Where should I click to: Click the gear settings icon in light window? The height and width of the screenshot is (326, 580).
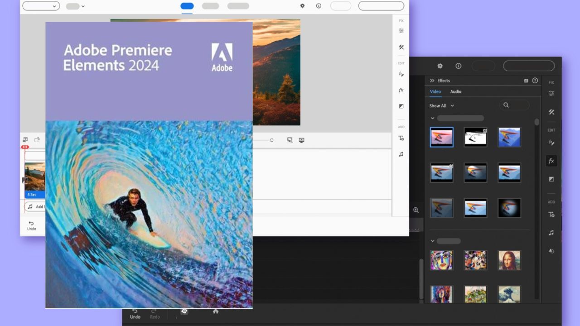[x=302, y=6]
